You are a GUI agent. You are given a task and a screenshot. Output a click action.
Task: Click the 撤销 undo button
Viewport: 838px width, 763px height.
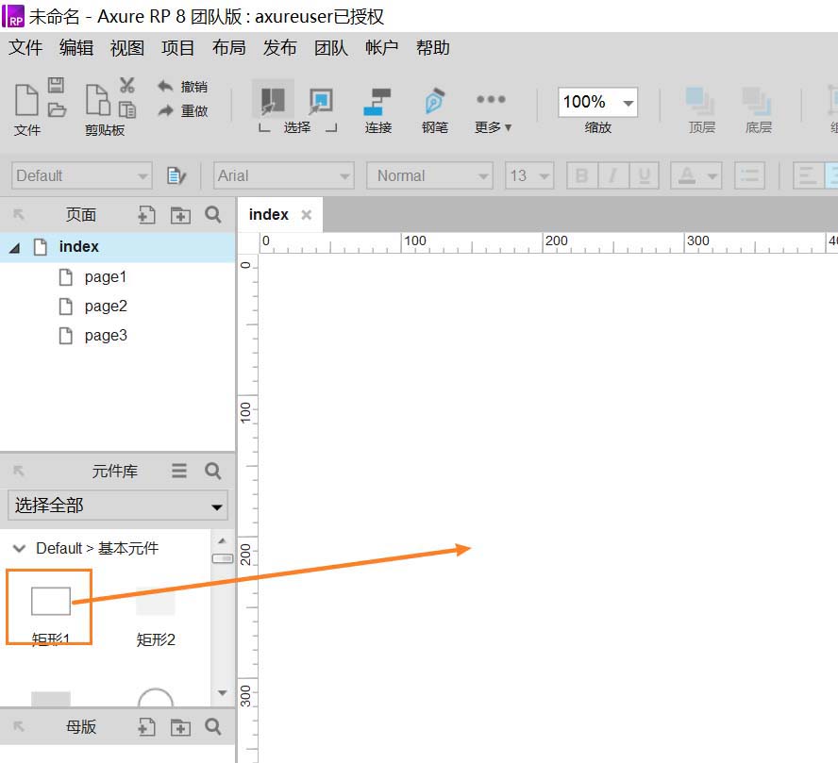point(183,87)
